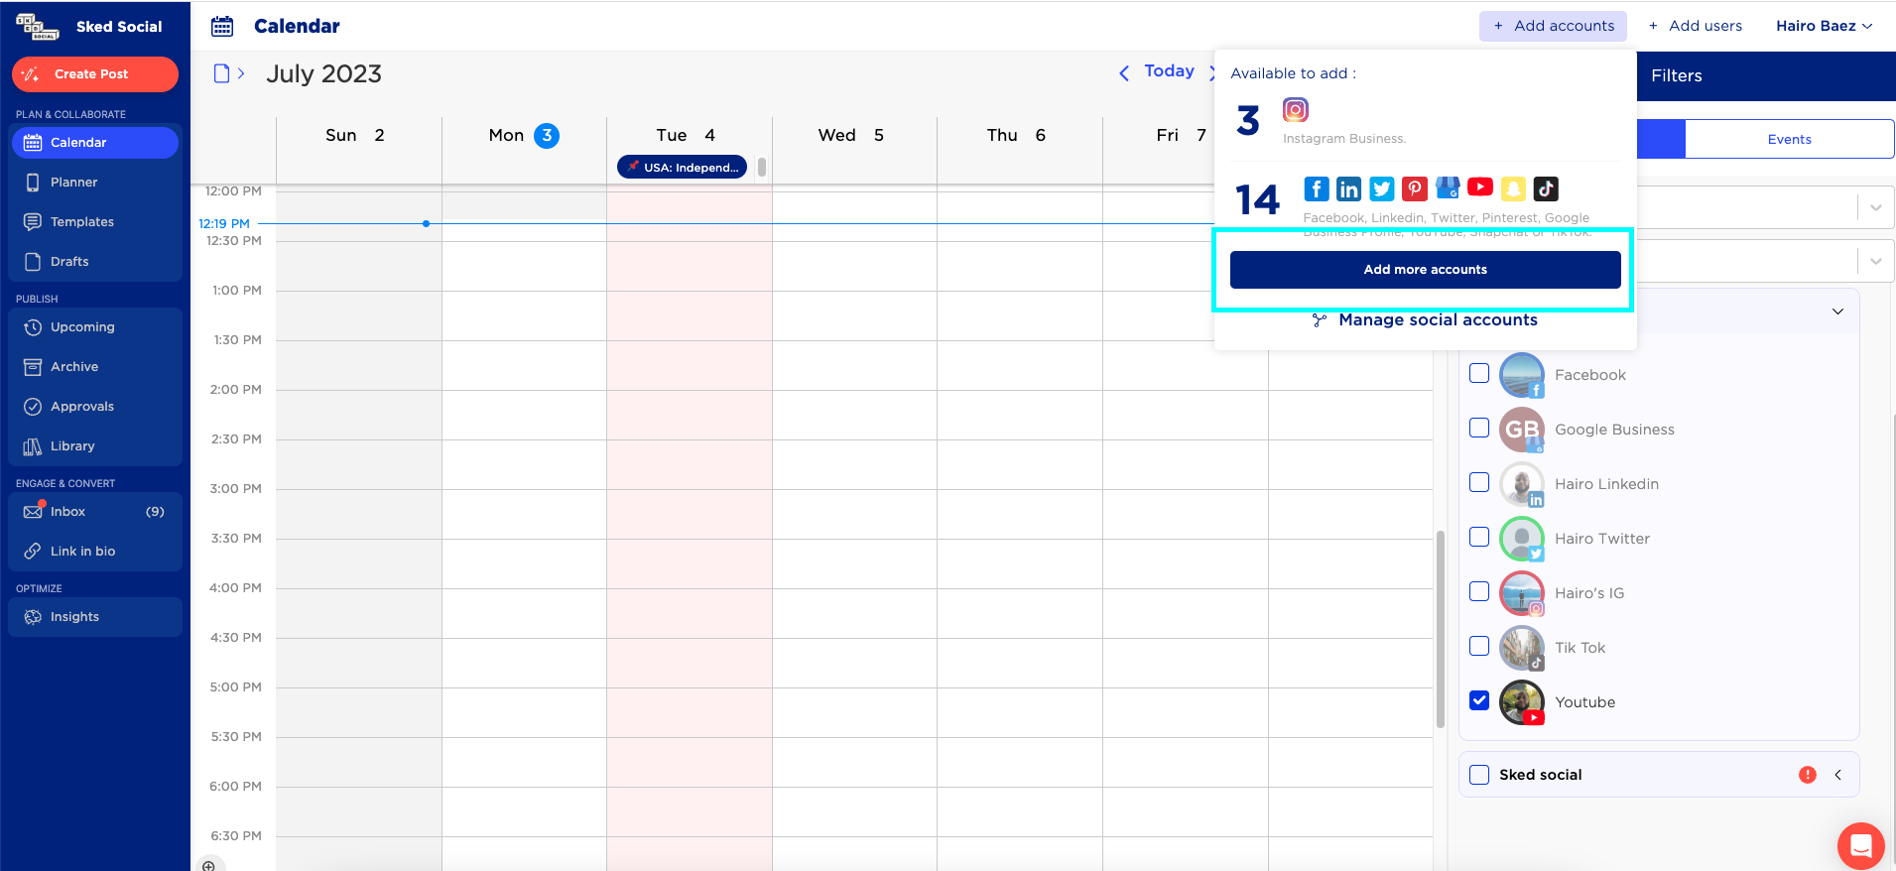The height and width of the screenshot is (871, 1896).
Task: Check the Facebook account checkbox
Action: click(1479, 373)
